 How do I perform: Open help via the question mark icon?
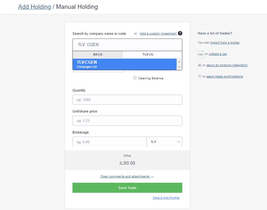[x=179, y=33]
